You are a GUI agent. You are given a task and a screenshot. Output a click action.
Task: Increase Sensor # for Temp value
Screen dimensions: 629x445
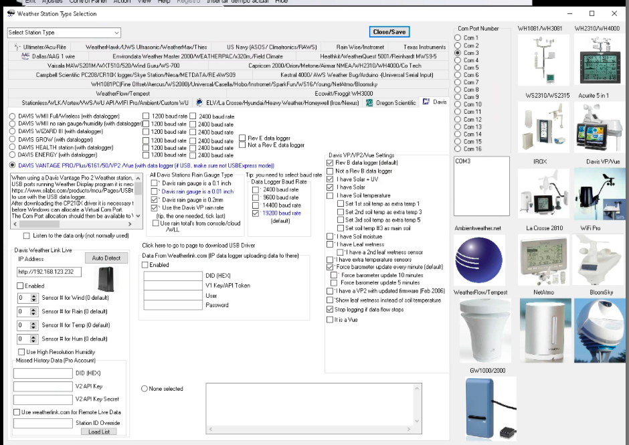[33, 323]
